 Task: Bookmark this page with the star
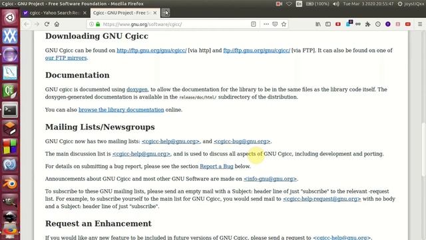[284, 24]
